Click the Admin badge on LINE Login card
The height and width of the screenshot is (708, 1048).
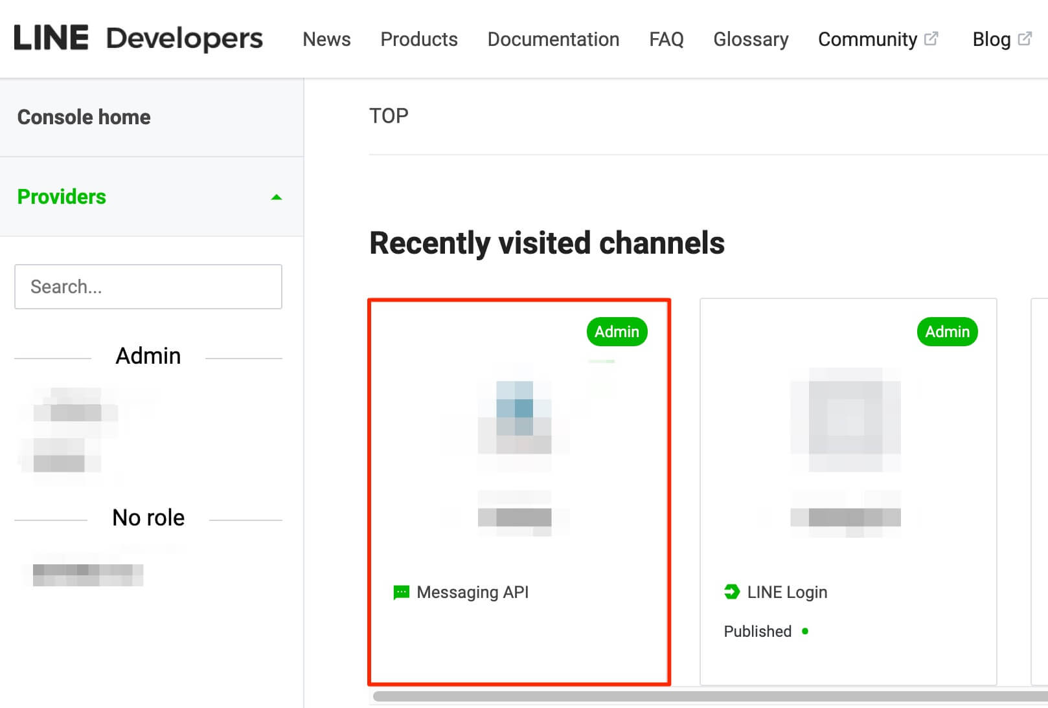[x=947, y=331]
